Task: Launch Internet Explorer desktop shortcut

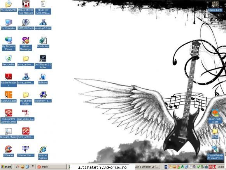Action: pos(43,149)
